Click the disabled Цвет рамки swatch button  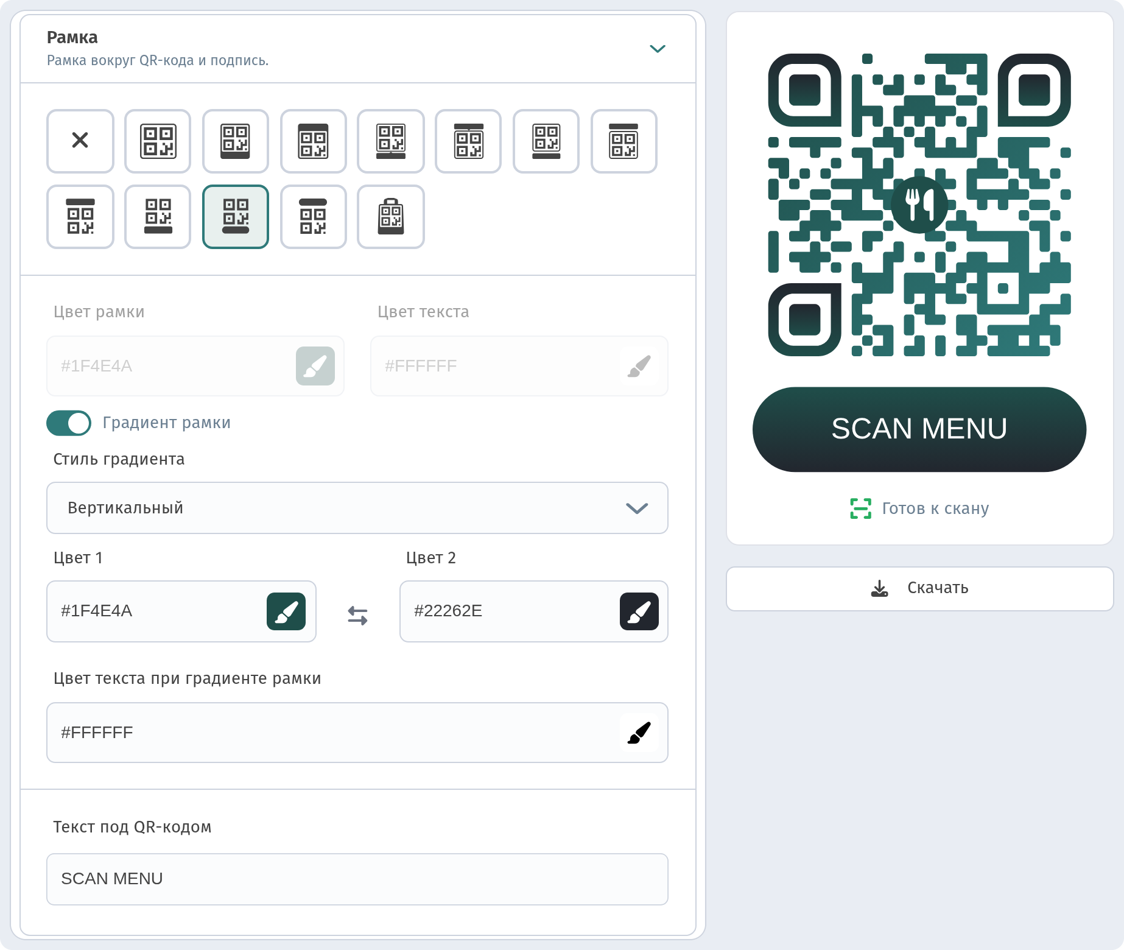tap(315, 366)
